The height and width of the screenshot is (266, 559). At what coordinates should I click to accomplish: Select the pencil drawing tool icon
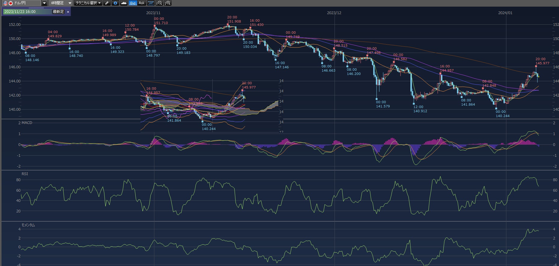107,3
